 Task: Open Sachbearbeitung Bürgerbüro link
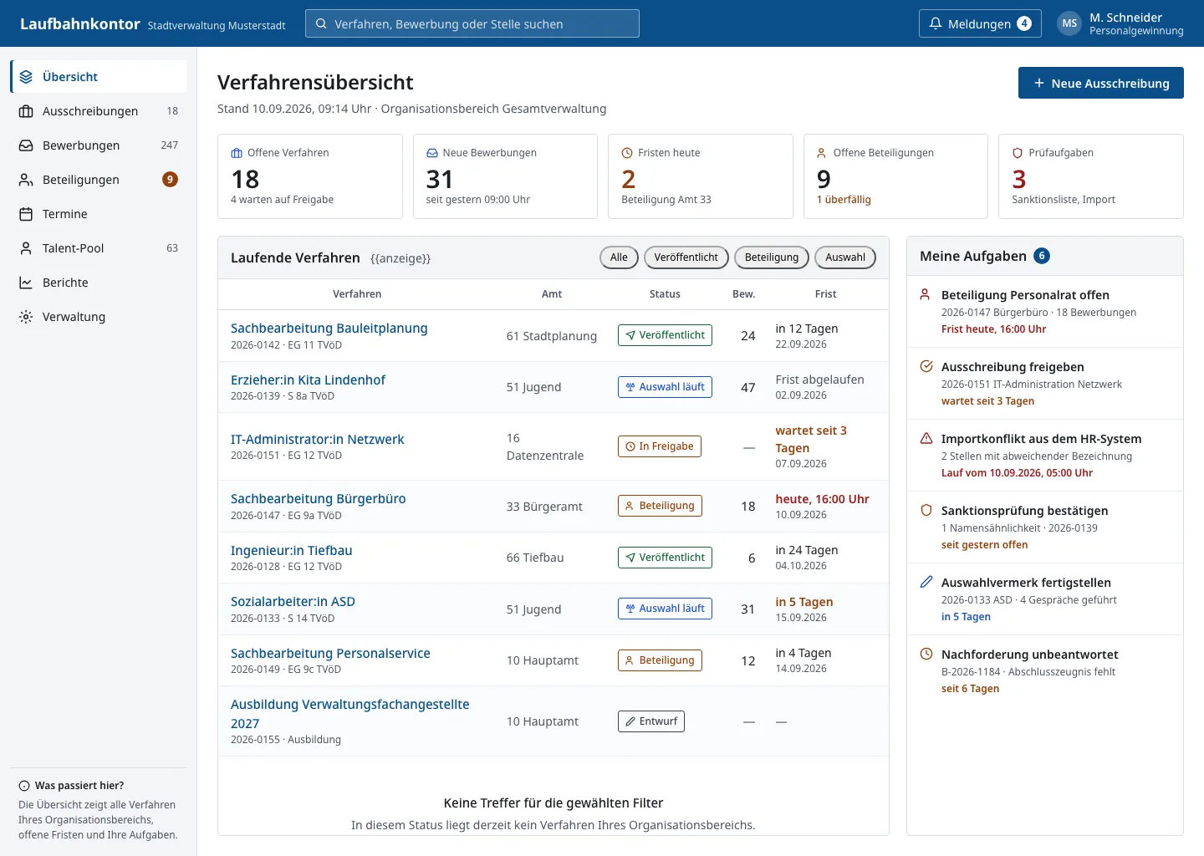318,499
